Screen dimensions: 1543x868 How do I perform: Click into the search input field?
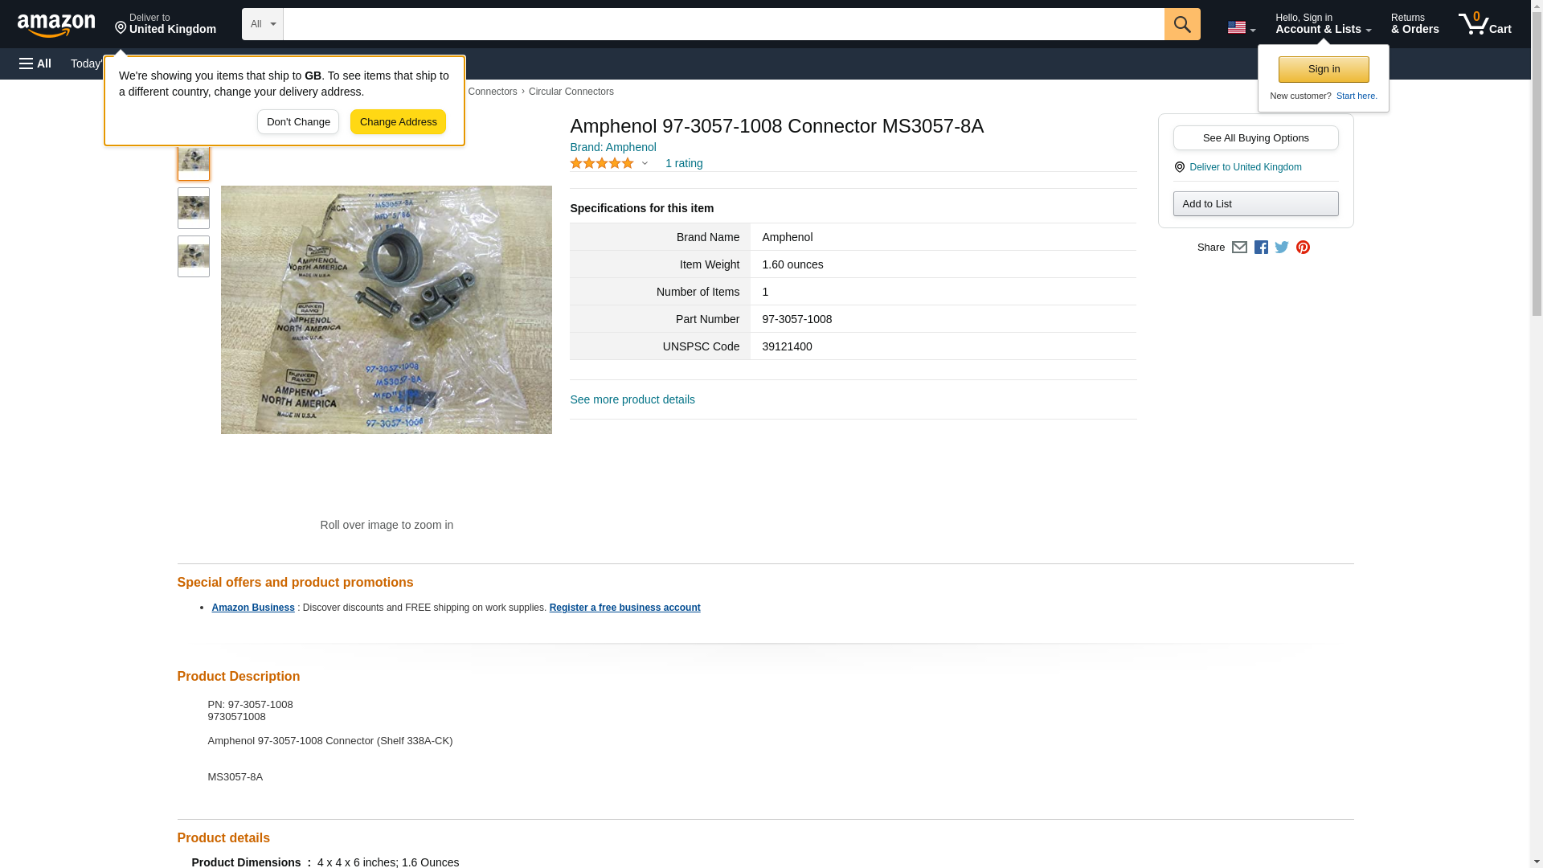[x=723, y=24]
